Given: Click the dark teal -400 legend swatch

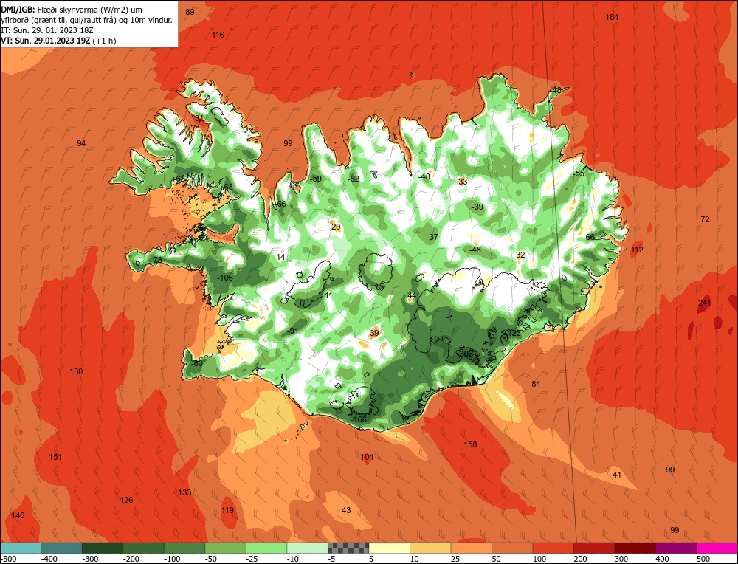Looking at the screenshot, I should [62, 548].
